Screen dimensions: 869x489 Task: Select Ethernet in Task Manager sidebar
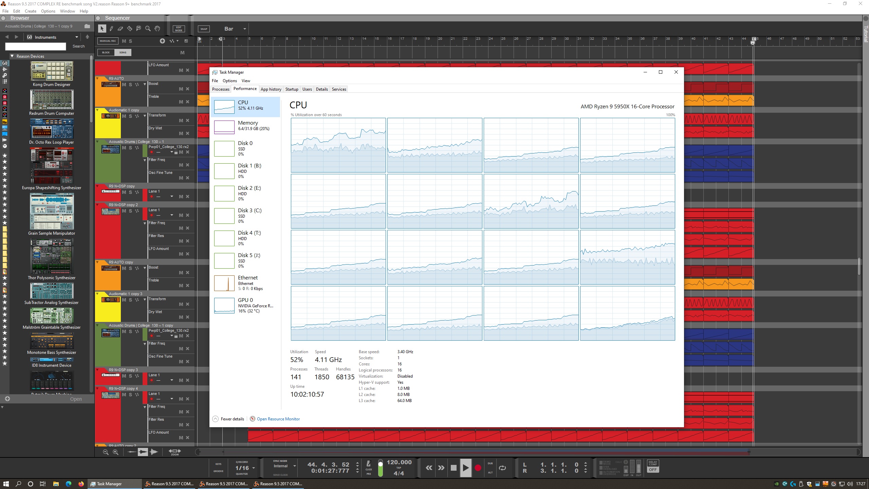click(245, 283)
